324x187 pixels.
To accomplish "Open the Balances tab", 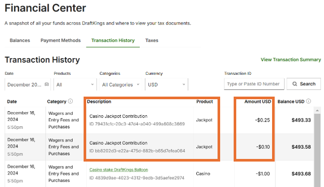I will (20, 41).
